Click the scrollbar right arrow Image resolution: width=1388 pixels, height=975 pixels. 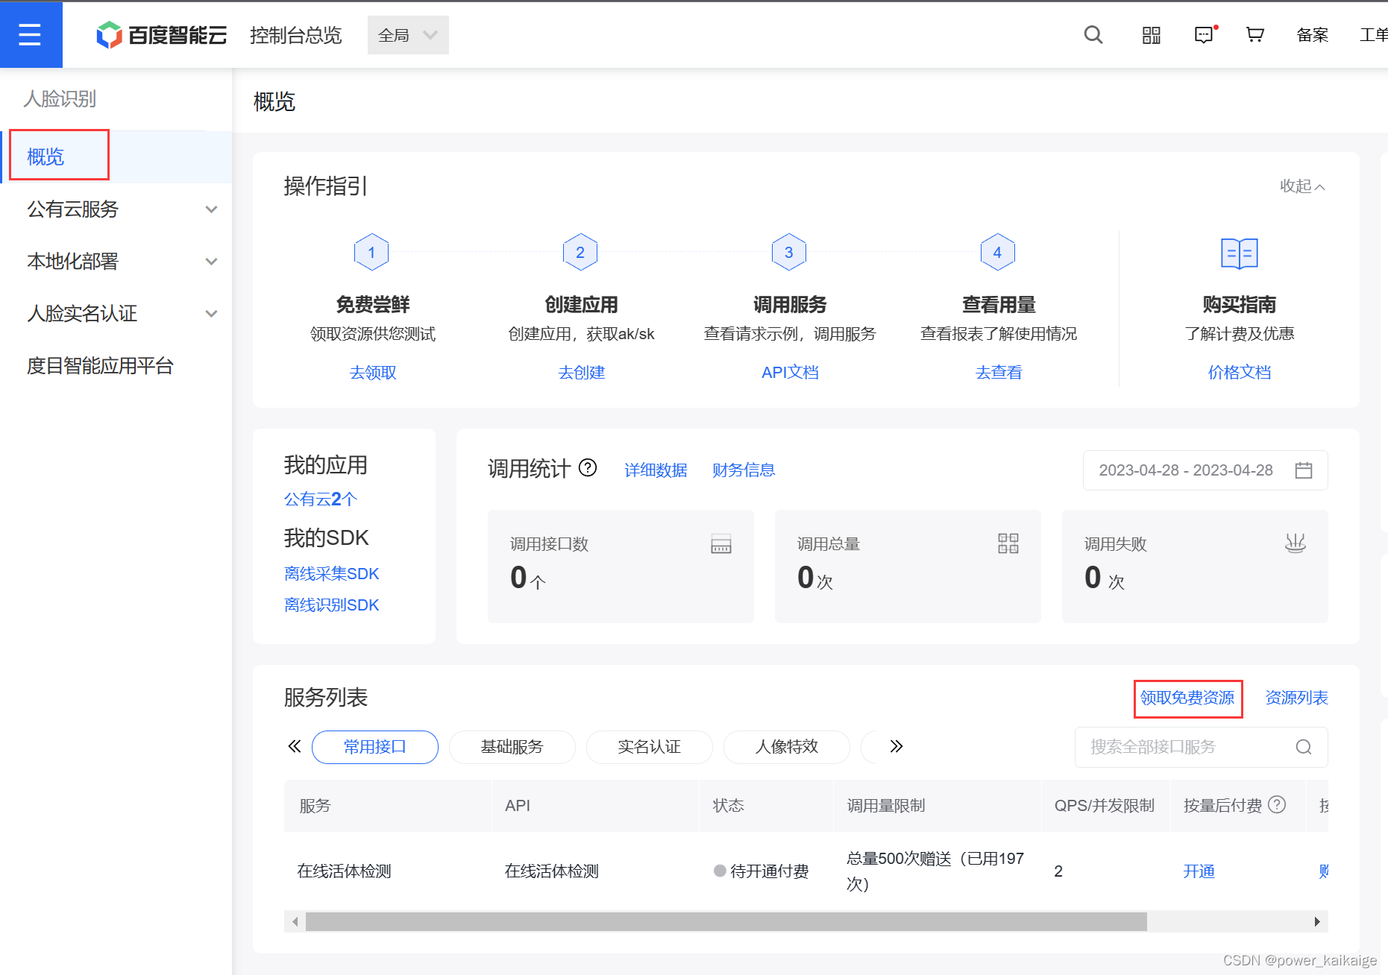pos(1317,922)
